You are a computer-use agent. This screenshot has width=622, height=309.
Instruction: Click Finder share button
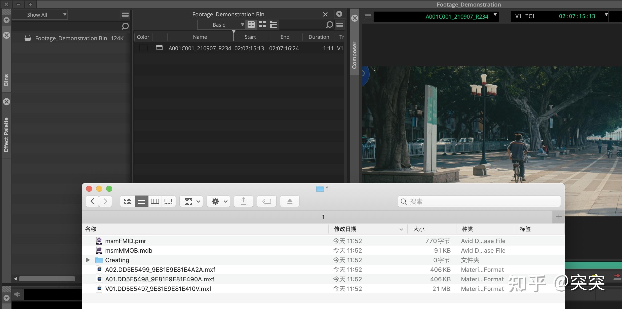[243, 201]
